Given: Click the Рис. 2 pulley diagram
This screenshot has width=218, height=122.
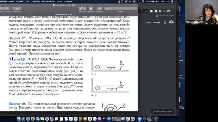Looking at the screenshot, I should point(110,85).
